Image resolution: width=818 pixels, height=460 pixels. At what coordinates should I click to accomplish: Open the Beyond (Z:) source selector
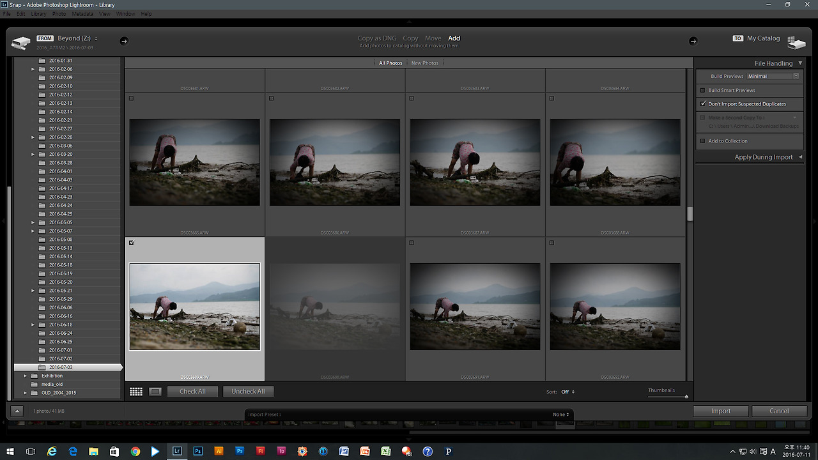click(x=77, y=38)
